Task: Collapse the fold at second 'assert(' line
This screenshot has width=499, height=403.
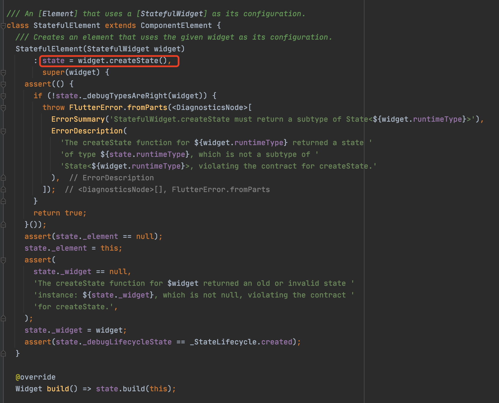Action: tap(3, 260)
